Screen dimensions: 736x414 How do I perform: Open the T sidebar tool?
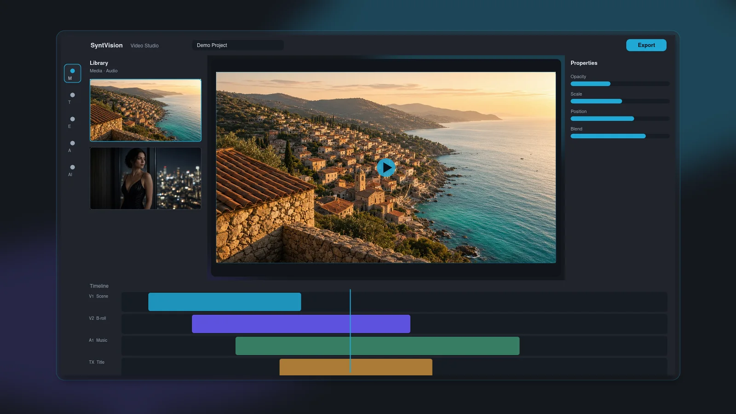(x=72, y=98)
